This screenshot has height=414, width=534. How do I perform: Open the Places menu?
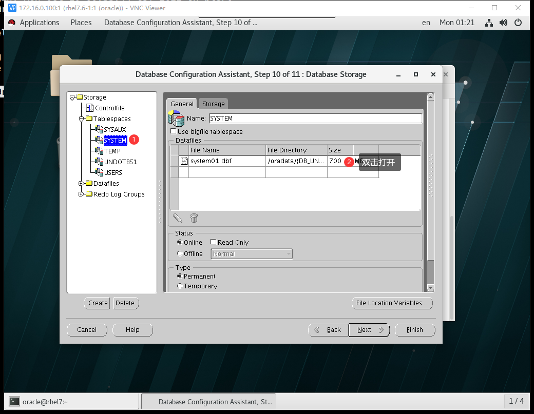coord(81,23)
